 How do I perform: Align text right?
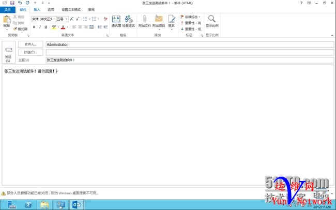point(86,27)
